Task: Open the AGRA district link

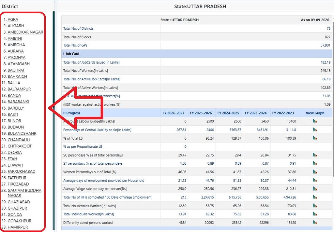Action: pos(13,19)
